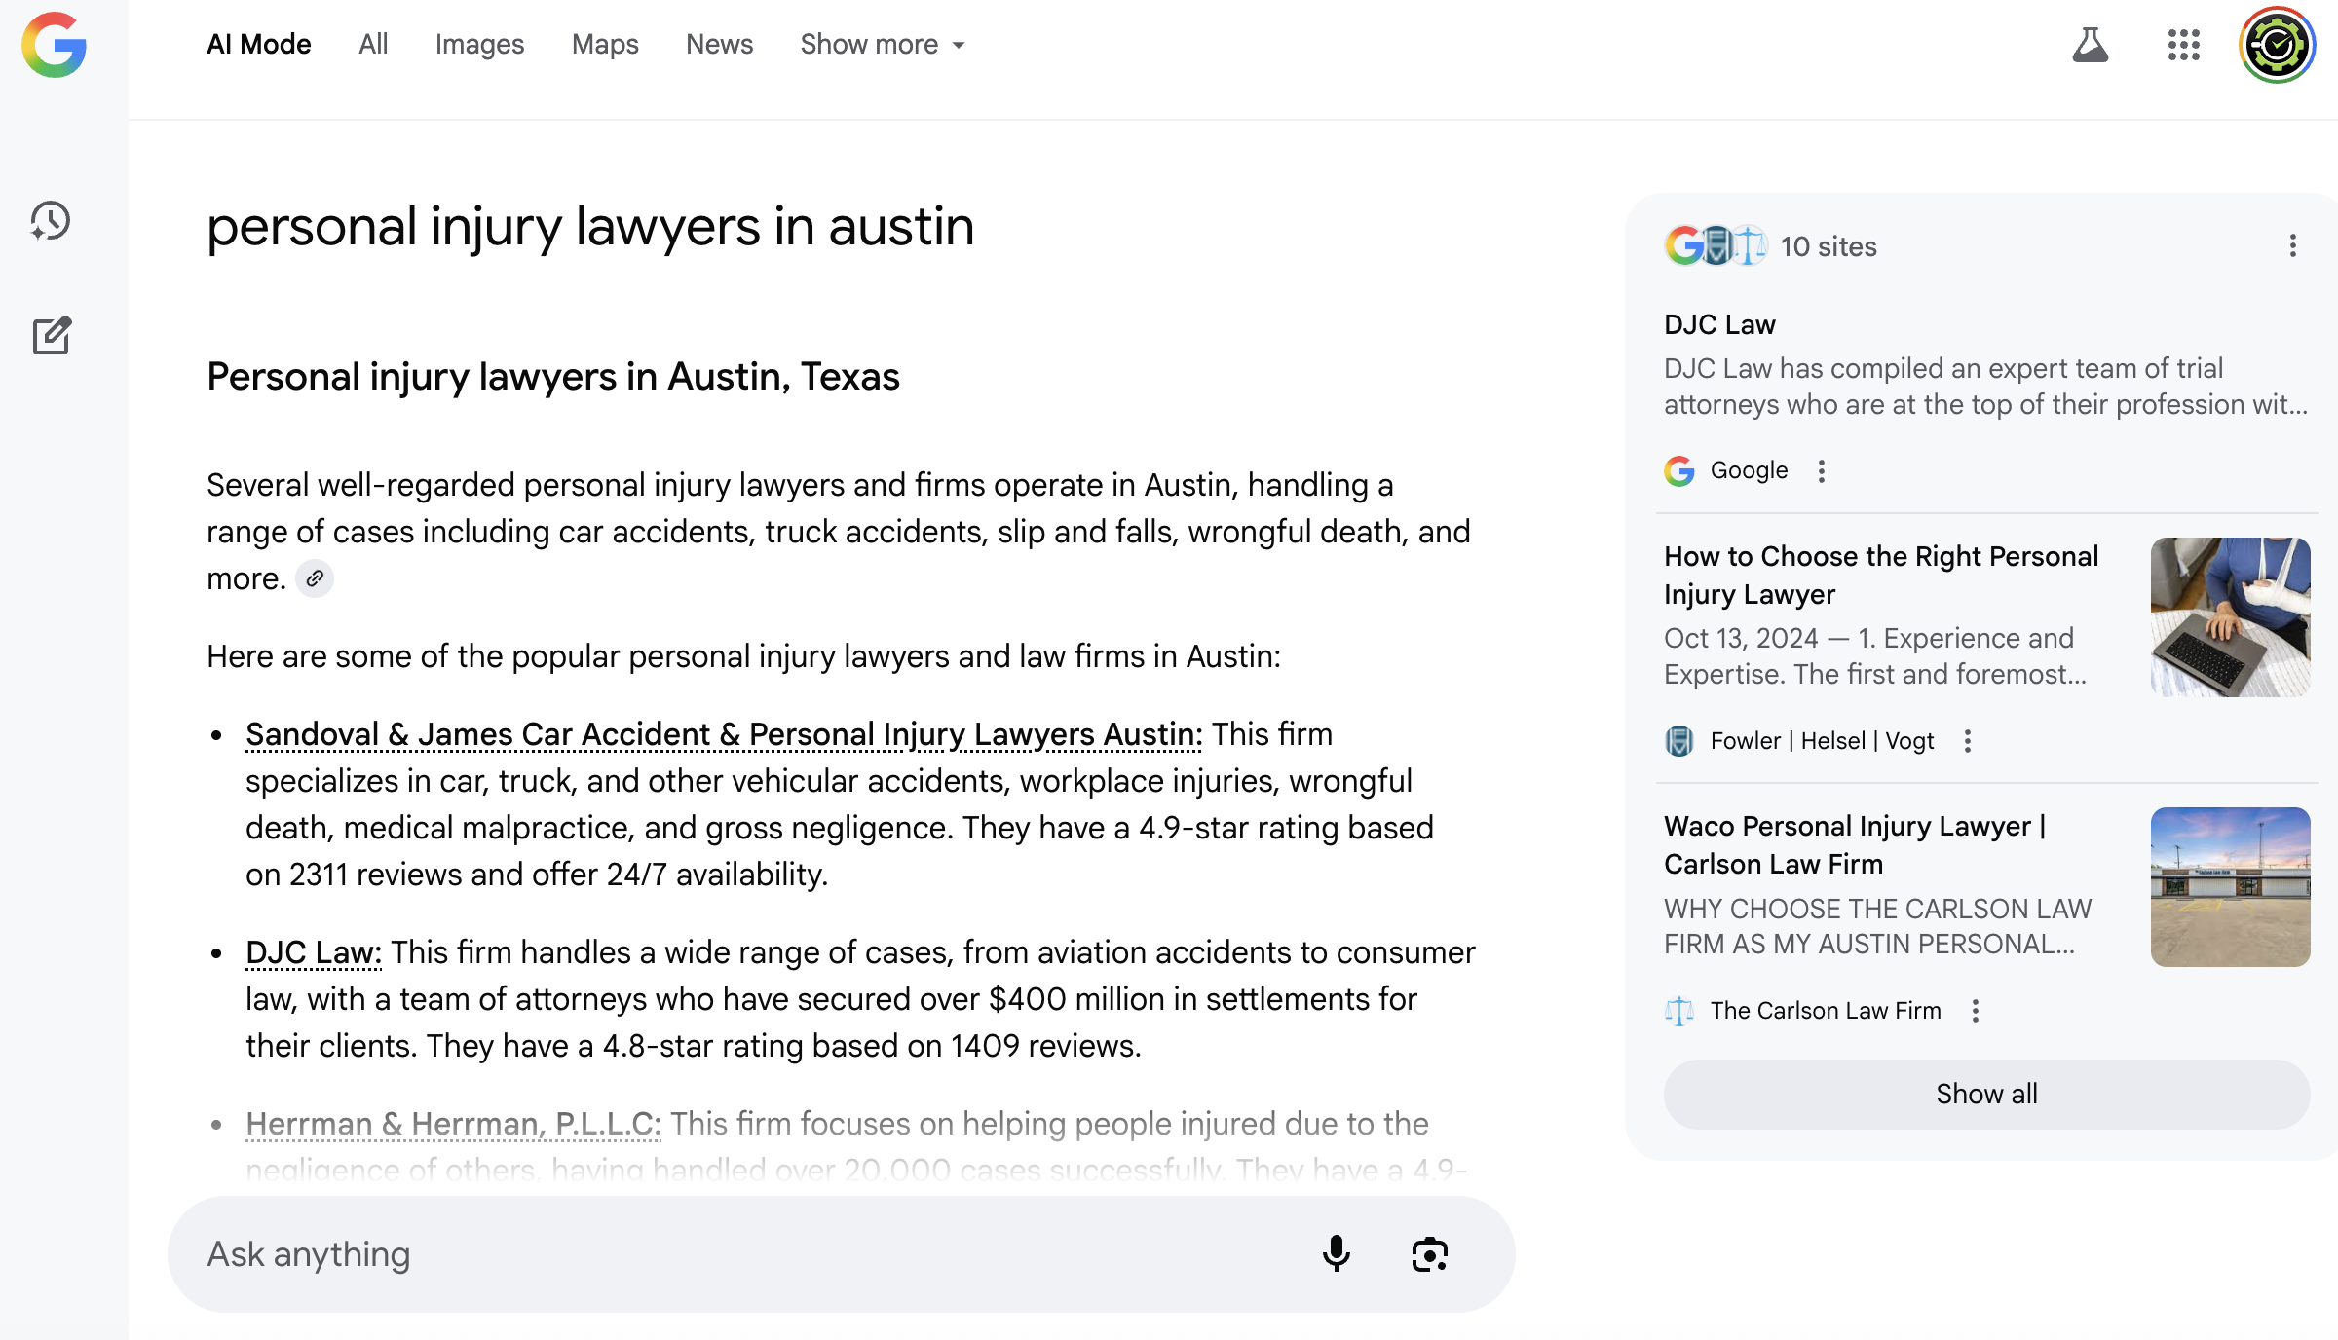Screen dimensions: 2338x1340
Task: Open the Google account profile avatar
Action: (x=2277, y=45)
